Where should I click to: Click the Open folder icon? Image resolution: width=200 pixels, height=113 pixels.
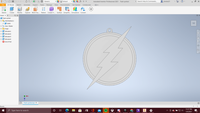9,2
